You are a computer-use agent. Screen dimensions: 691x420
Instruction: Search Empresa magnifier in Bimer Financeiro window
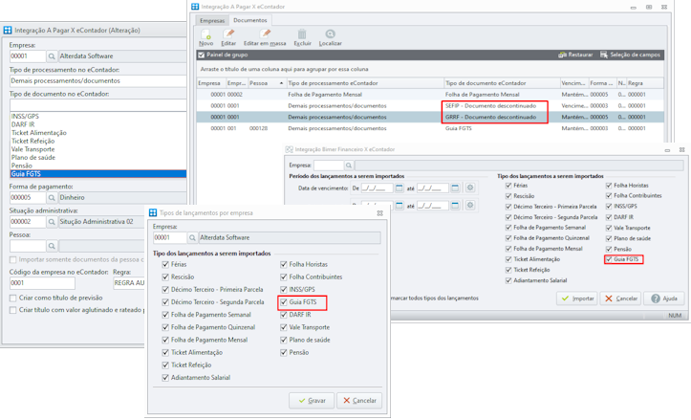click(x=349, y=165)
